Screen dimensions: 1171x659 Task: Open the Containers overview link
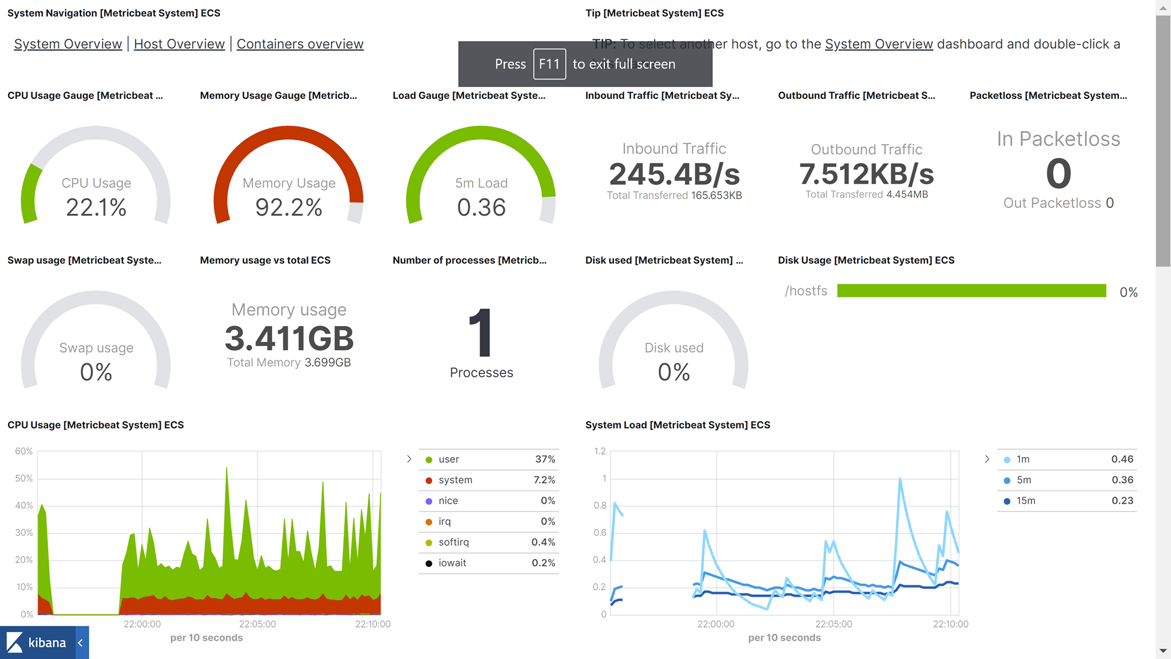[x=300, y=44]
